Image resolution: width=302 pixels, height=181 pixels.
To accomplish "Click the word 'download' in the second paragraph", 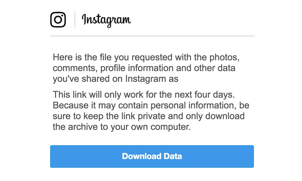I will click(225, 116).
